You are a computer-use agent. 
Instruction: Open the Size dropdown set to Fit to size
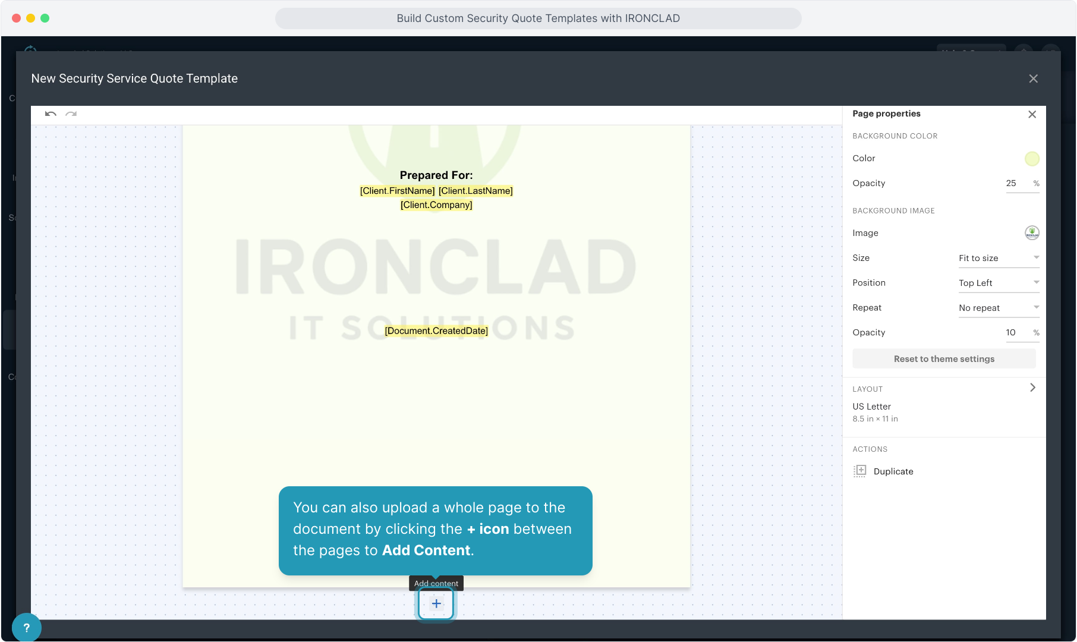click(x=999, y=258)
